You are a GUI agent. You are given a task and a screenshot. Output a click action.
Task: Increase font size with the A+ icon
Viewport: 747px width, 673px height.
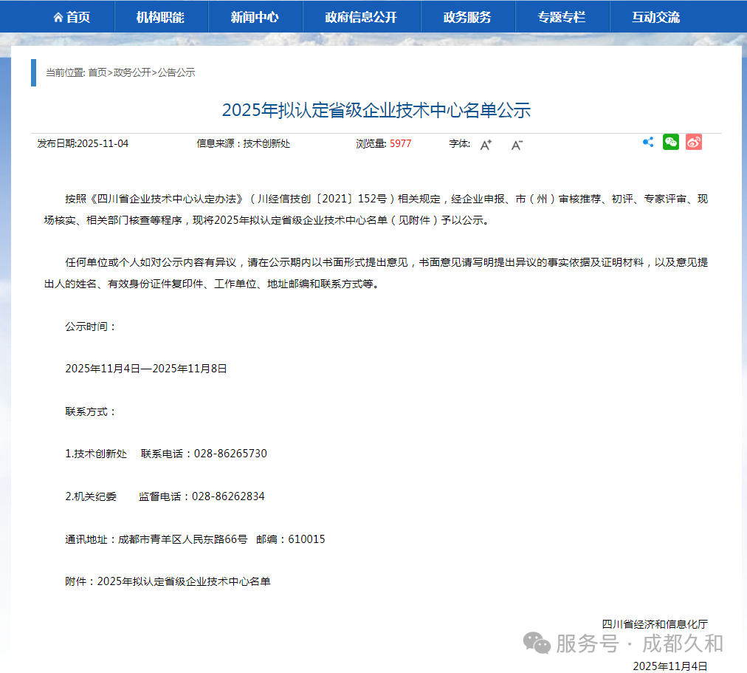[485, 145]
